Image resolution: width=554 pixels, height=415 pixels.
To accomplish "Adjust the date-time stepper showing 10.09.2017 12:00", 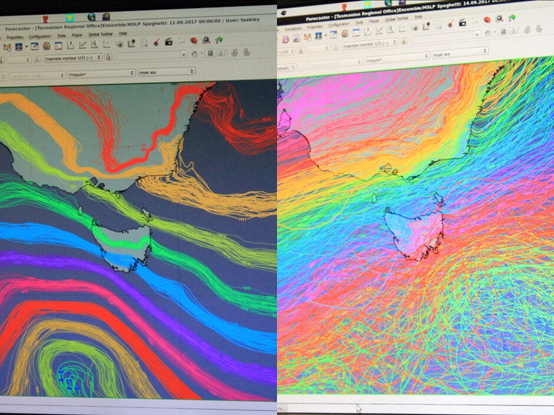I will [x=35, y=72].
